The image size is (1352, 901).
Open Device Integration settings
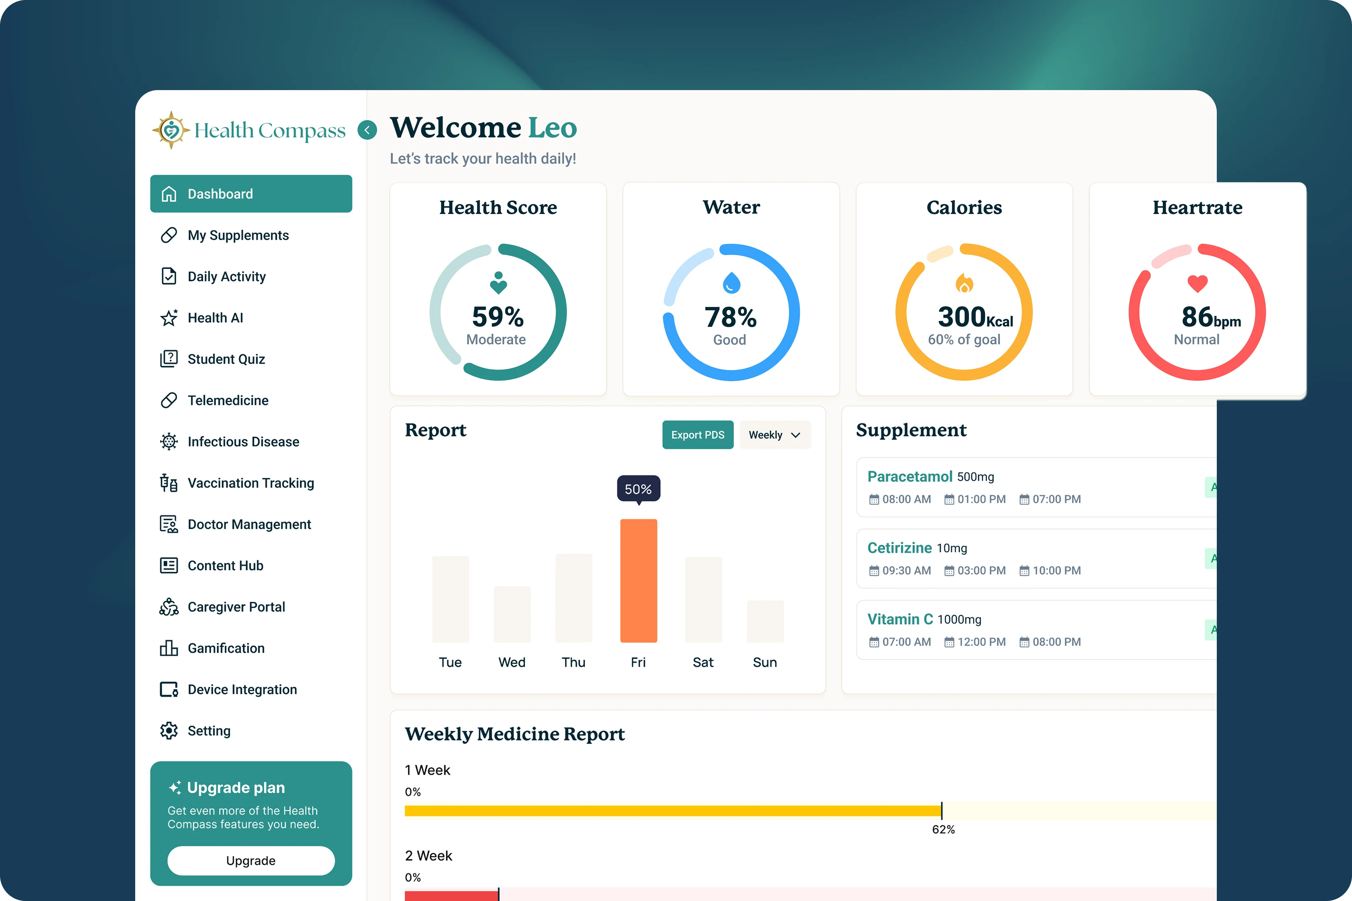click(x=251, y=689)
